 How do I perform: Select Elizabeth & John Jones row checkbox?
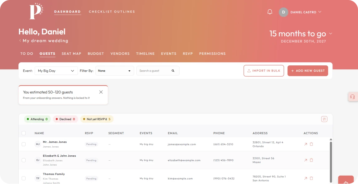coord(23,160)
